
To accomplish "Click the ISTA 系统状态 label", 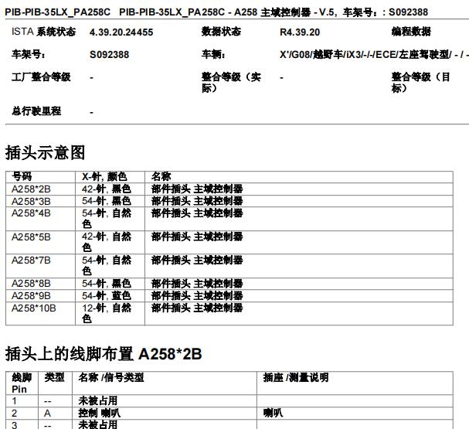I will coord(44,32).
